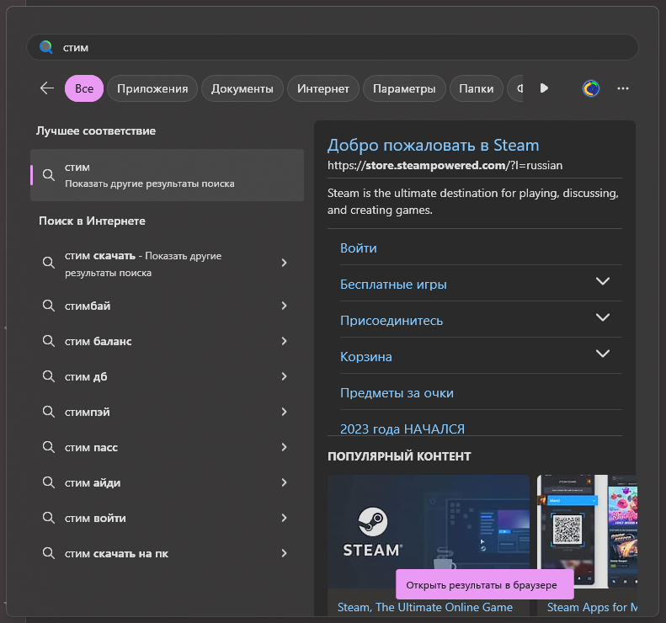Open arrow for 'стим дб' suggestion
Viewport: 666px width, 623px height.
(x=284, y=376)
